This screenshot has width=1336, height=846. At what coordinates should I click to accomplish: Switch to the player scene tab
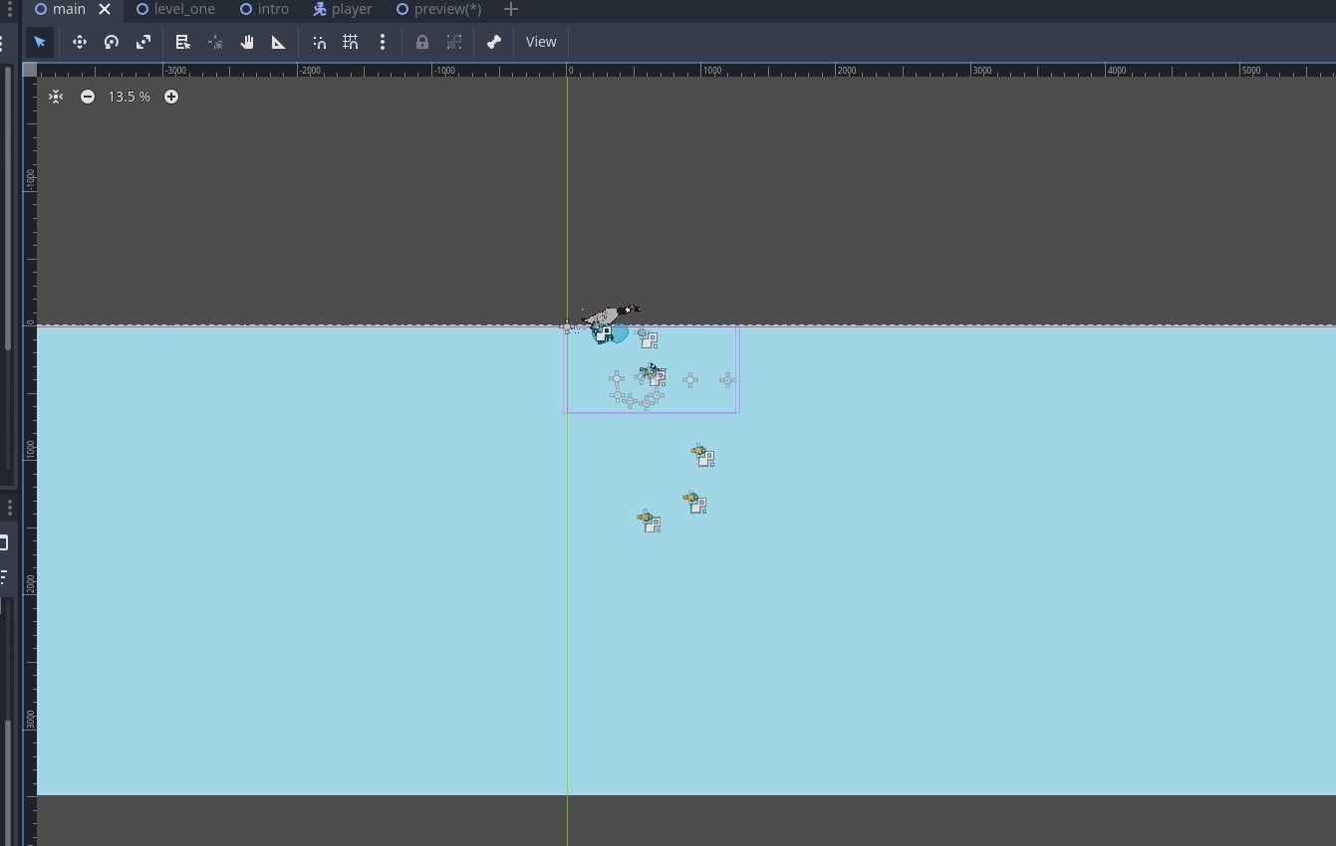click(x=343, y=9)
